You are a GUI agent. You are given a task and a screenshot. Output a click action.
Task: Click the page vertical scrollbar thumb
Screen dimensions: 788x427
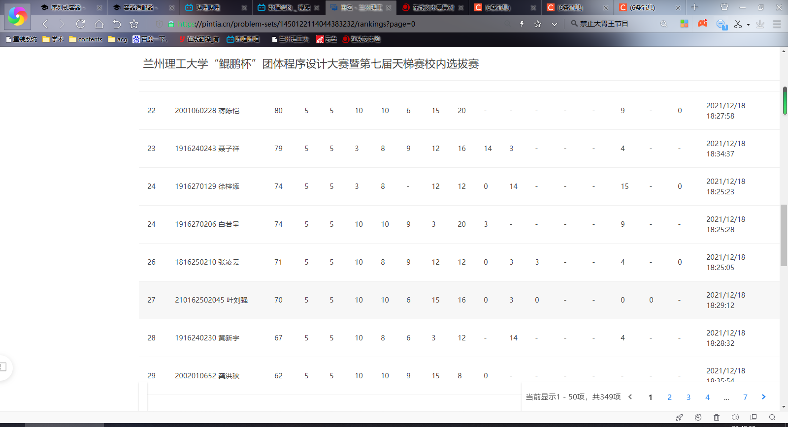(x=784, y=236)
